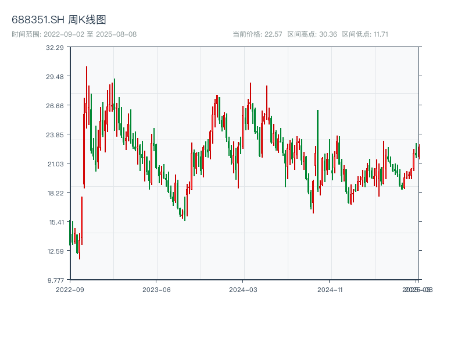Screen dimensions: 465x349
Task: Click the y-axis value 18.22
Action: 55,193
